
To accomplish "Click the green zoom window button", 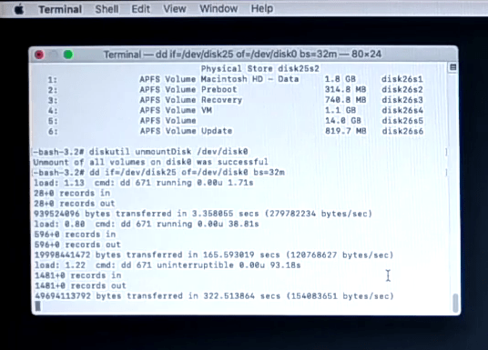I will 68,55.
